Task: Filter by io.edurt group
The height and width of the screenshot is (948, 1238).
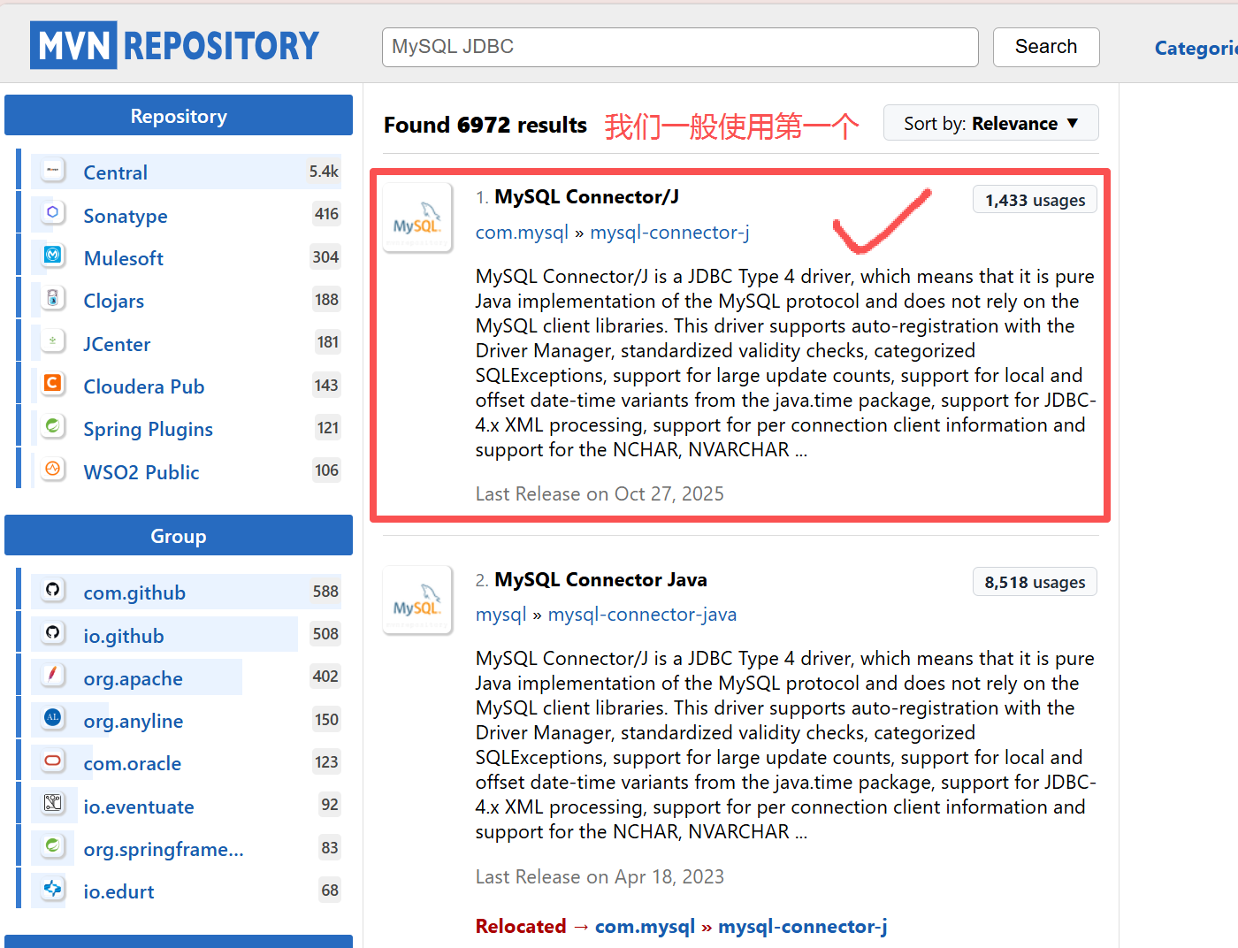Action: 118,891
